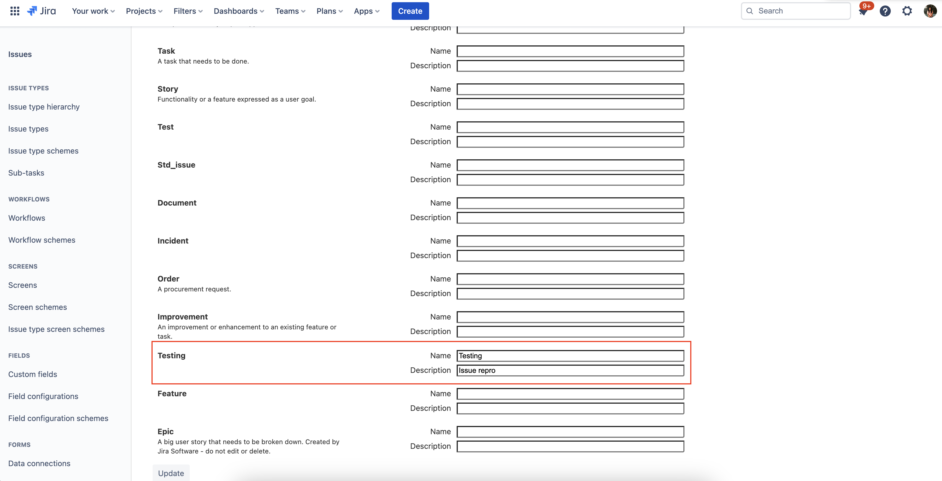This screenshot has width=942, height=481.
Task: Open the notifications bell icon
Action: point(863,11)
